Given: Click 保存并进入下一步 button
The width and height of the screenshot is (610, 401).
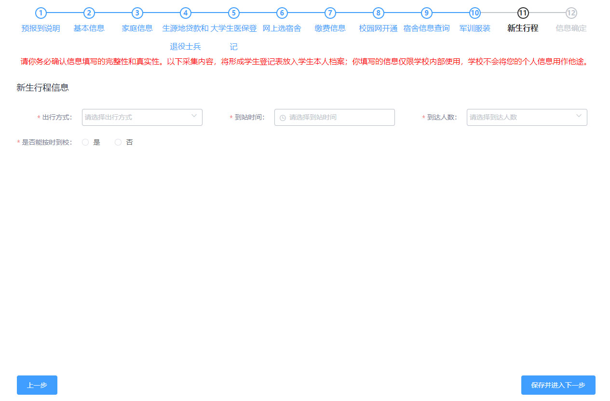Looking at the screenshot, I should [x=558, y=385].
